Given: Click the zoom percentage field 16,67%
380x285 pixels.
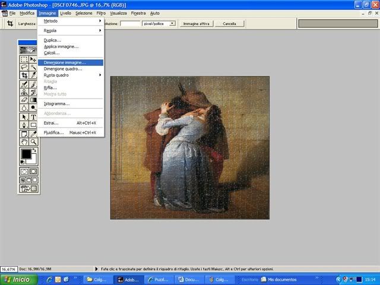Looking at the screenshot, I should point(9,269).
